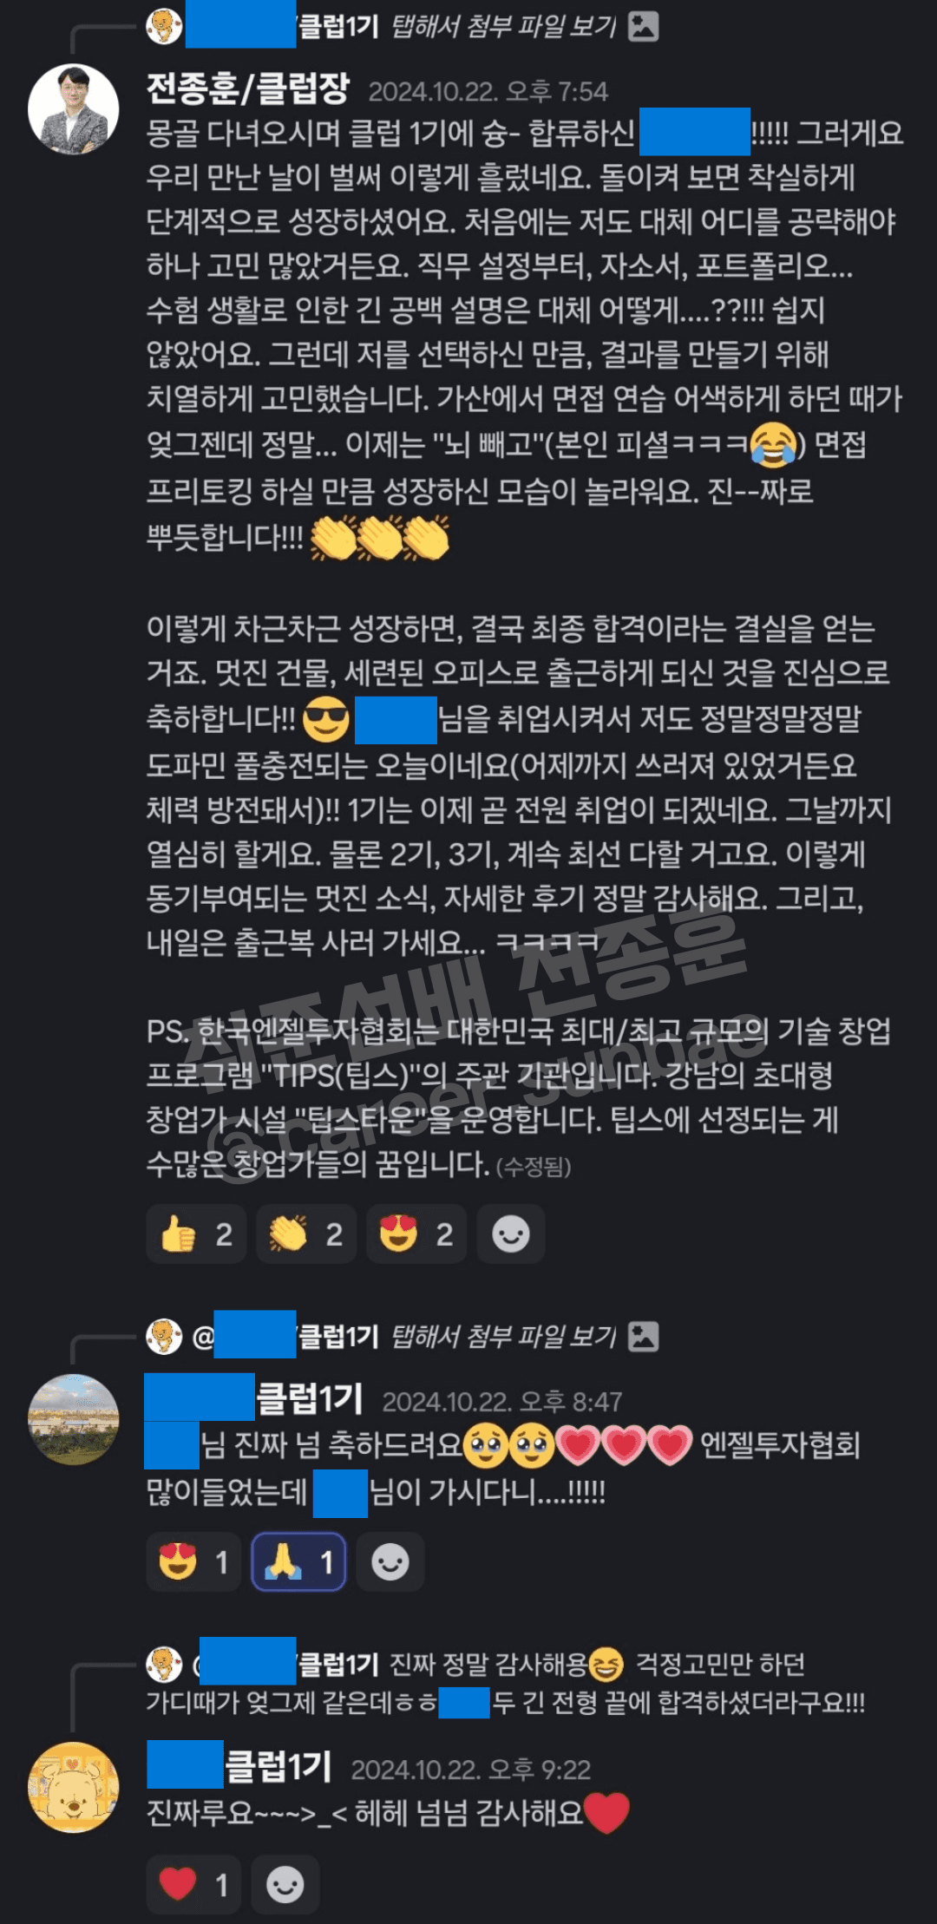Viewport: 937px width, 1924px height.
Task: Toggle the clapping hands reaction
Action: click(306, 1234)
